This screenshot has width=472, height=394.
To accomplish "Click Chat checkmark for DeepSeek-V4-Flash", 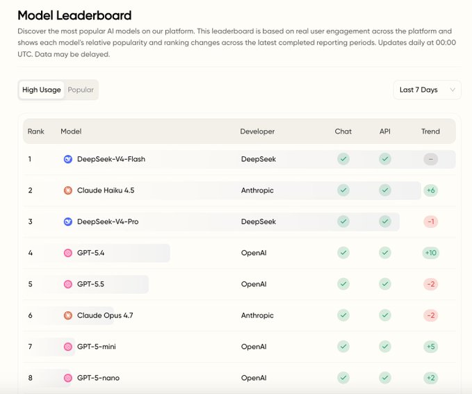I will pyautogui.click(x=343, y=159).
